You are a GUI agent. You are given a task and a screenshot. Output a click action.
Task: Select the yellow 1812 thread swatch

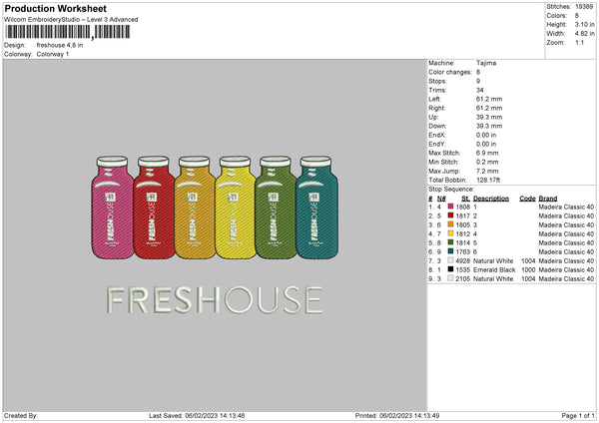(x=450, y=233)
